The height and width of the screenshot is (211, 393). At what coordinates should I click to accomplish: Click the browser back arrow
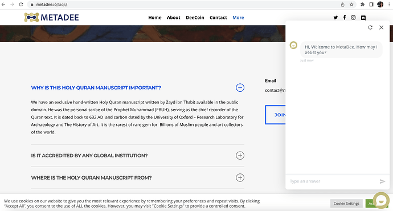[x=3, y=5]
